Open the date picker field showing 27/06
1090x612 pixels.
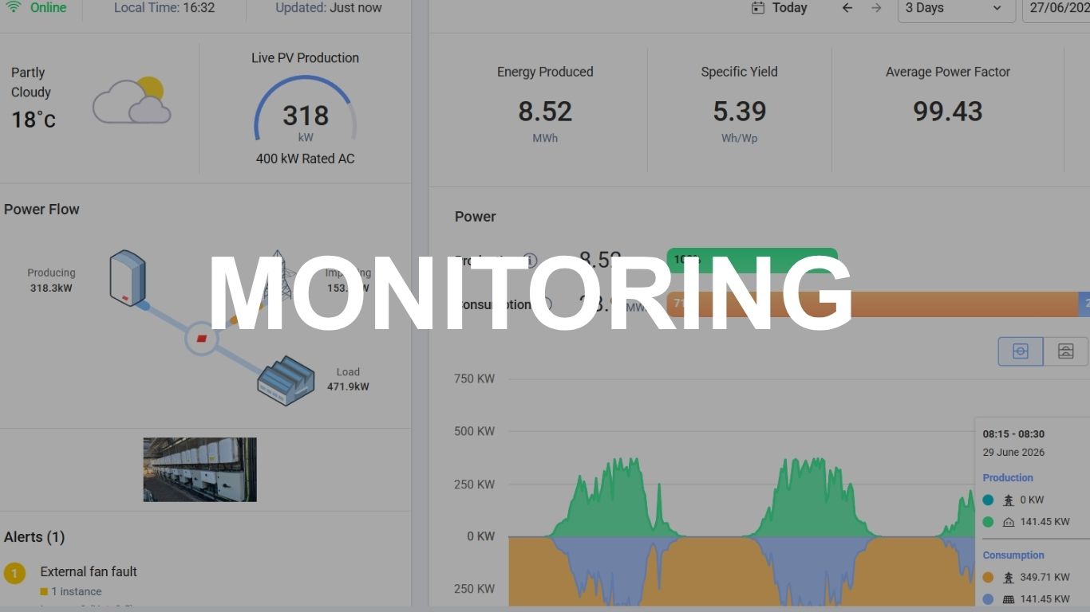click(x=1056, y=8)
